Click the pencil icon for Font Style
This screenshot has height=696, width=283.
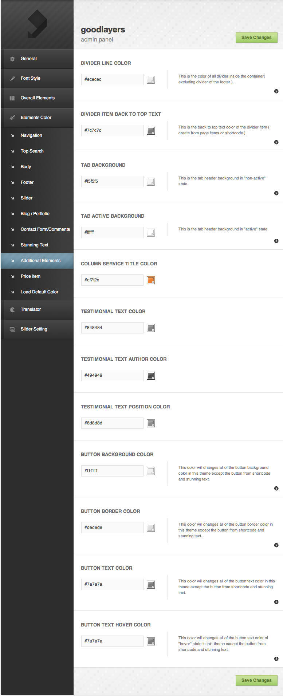click(12, 79)
